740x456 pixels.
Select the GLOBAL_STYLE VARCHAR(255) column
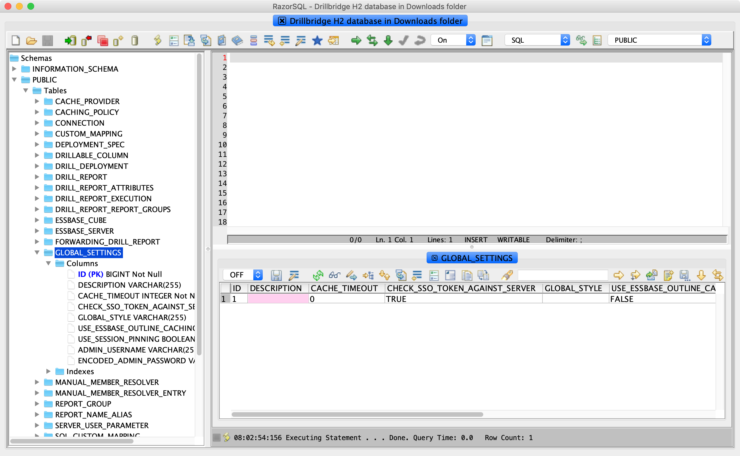(x=132, y=317)
